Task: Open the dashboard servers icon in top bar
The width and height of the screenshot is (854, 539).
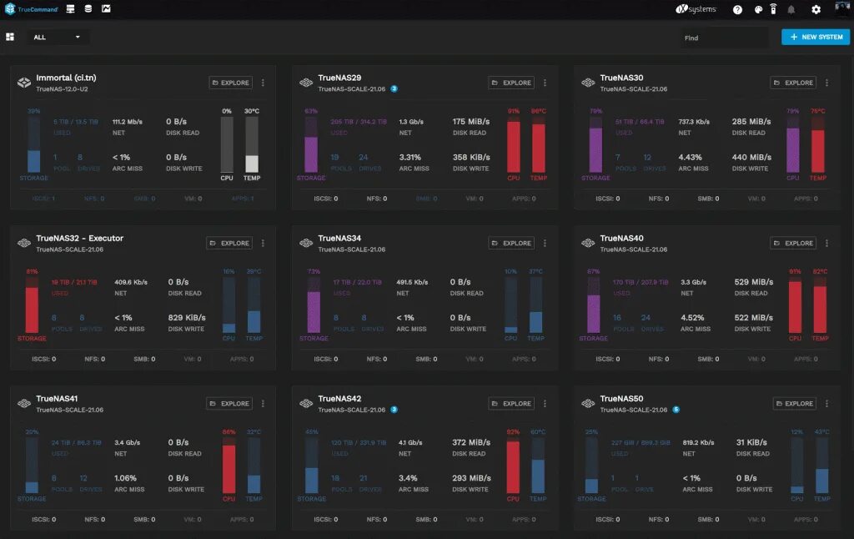Action: 70,8
